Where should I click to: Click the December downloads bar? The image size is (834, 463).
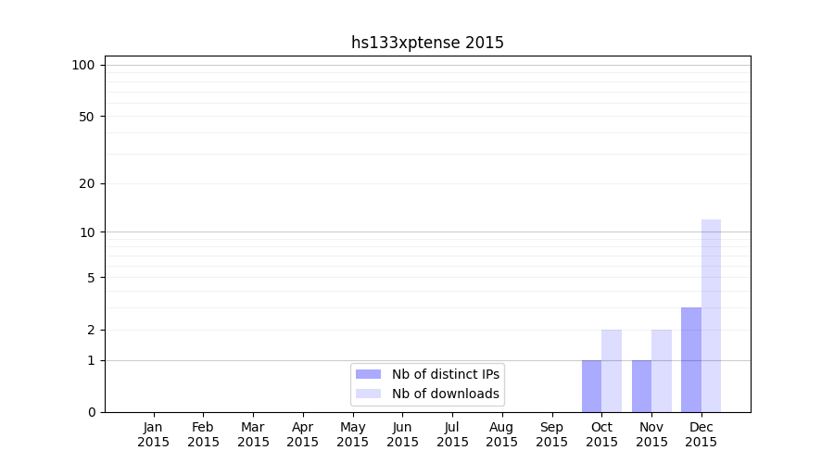click(711, 316)
